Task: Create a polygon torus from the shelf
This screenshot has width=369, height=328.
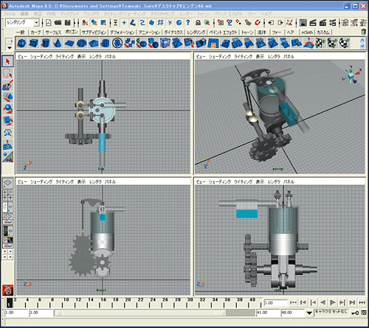Action: pyautogui.click(x=81, y=43)
